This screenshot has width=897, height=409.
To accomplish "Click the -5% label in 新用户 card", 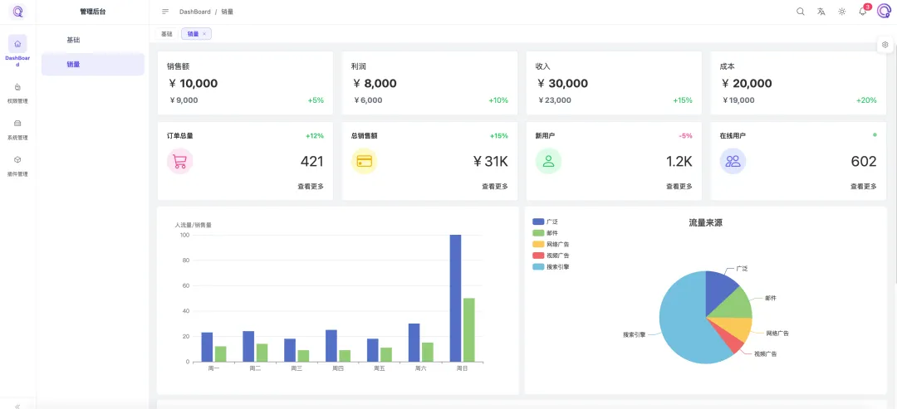I will 685,136.
